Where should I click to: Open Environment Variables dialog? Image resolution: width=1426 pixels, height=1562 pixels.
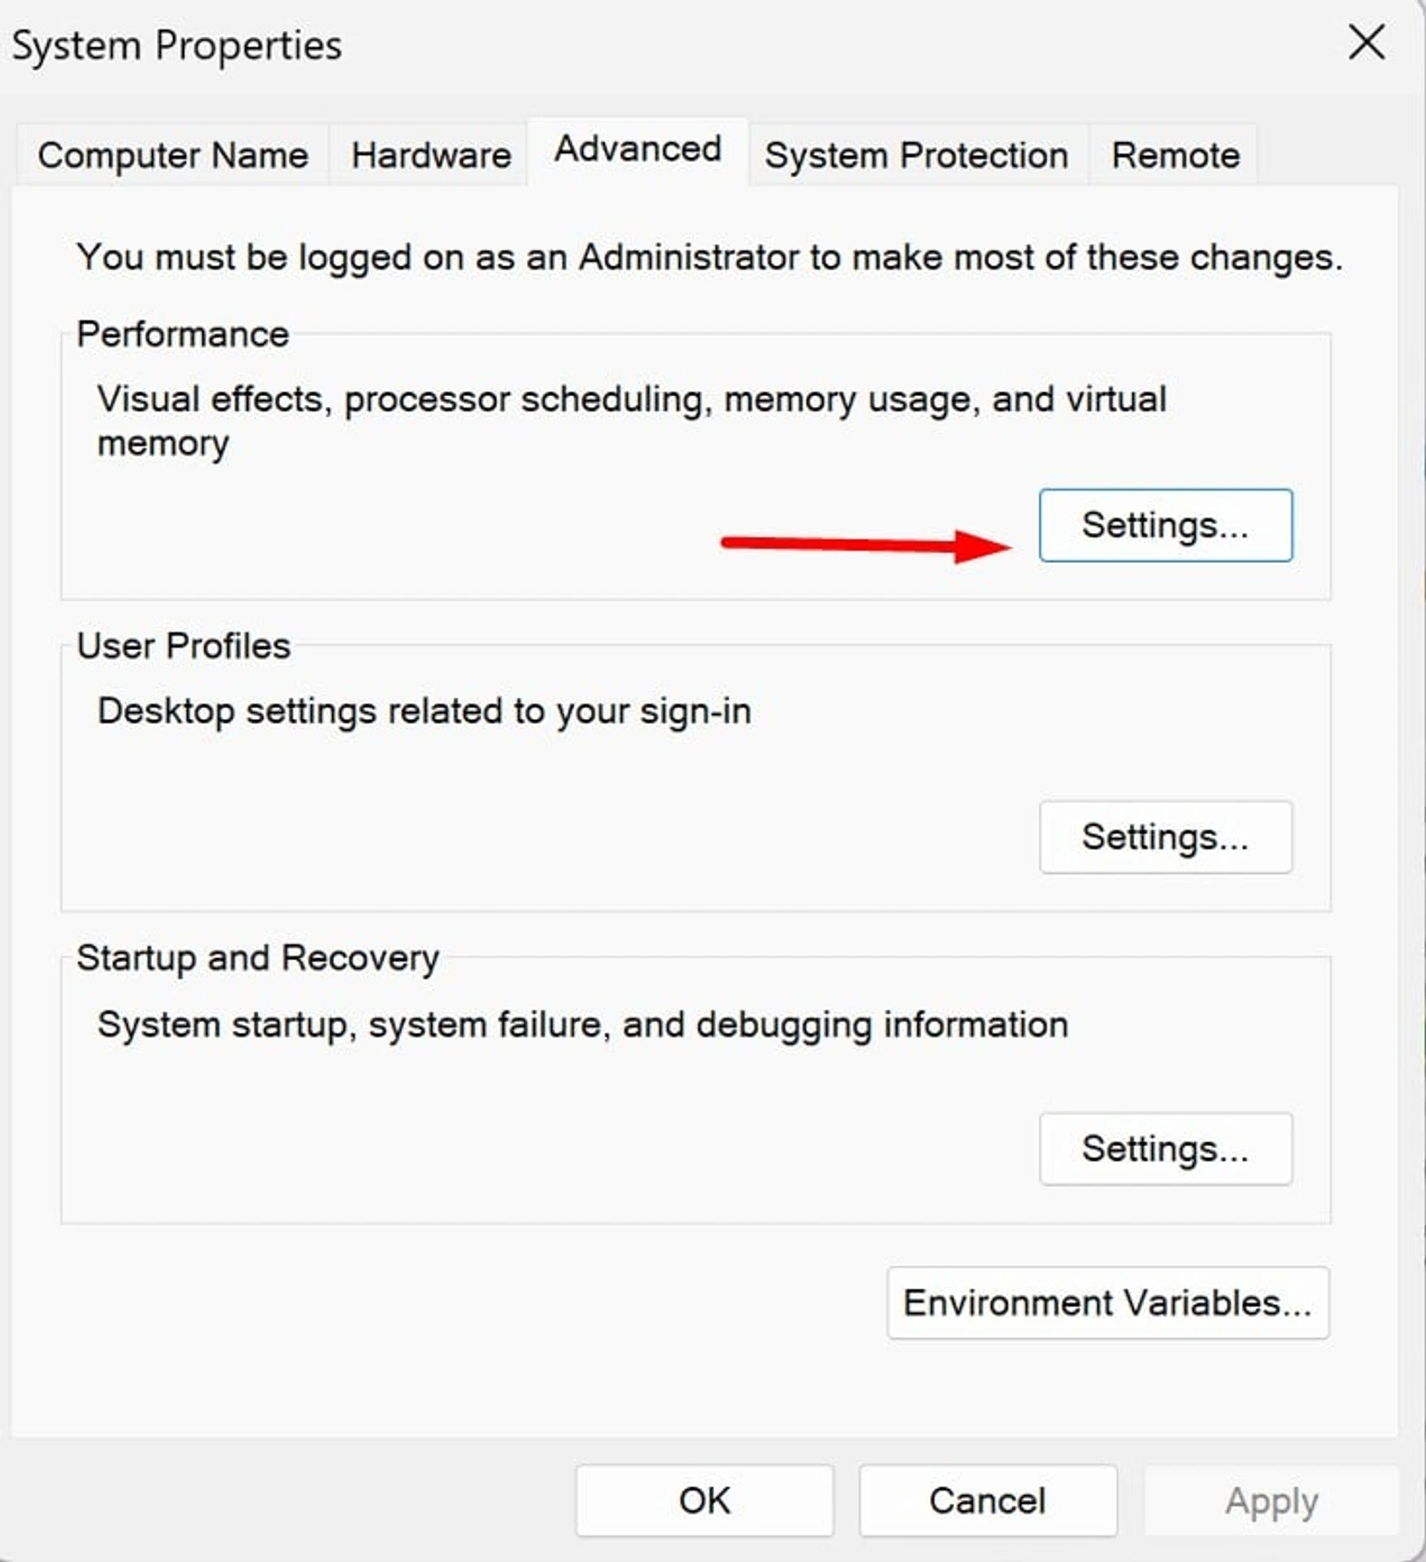(x=1107, y=1302)
